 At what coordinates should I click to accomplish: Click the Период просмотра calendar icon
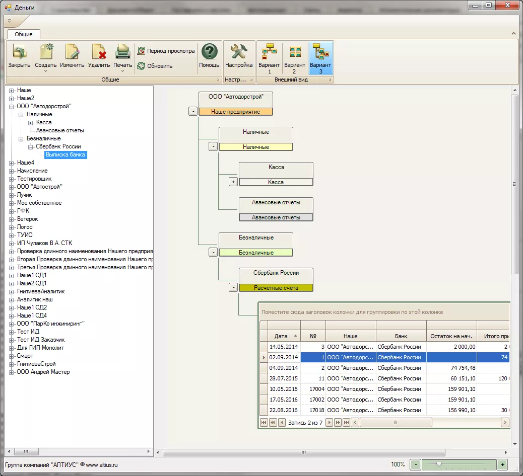point(141,51)
